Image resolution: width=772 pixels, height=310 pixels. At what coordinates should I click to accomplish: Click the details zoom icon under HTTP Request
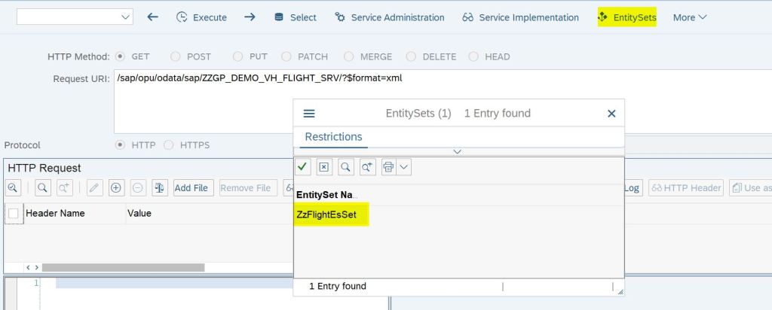[x=13, y=188]
